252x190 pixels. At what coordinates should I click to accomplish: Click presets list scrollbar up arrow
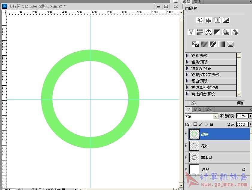click(239, 55)
